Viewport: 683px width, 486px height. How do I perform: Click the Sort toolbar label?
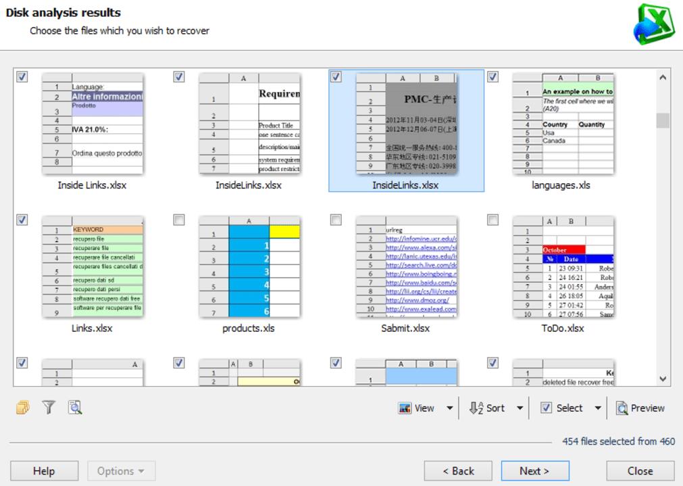point(495,408)
